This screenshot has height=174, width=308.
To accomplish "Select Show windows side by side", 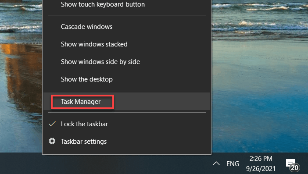I will click(x=127, y=62).
